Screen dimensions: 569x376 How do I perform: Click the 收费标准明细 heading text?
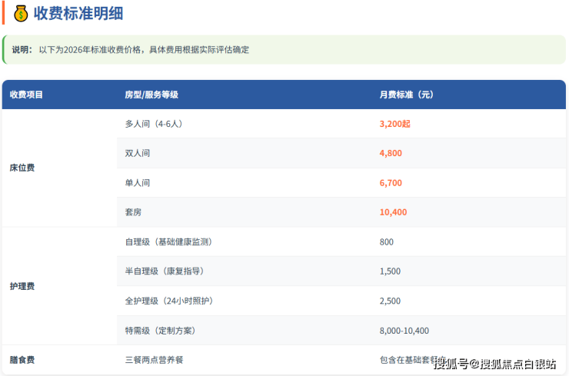(x=78, y=13)
